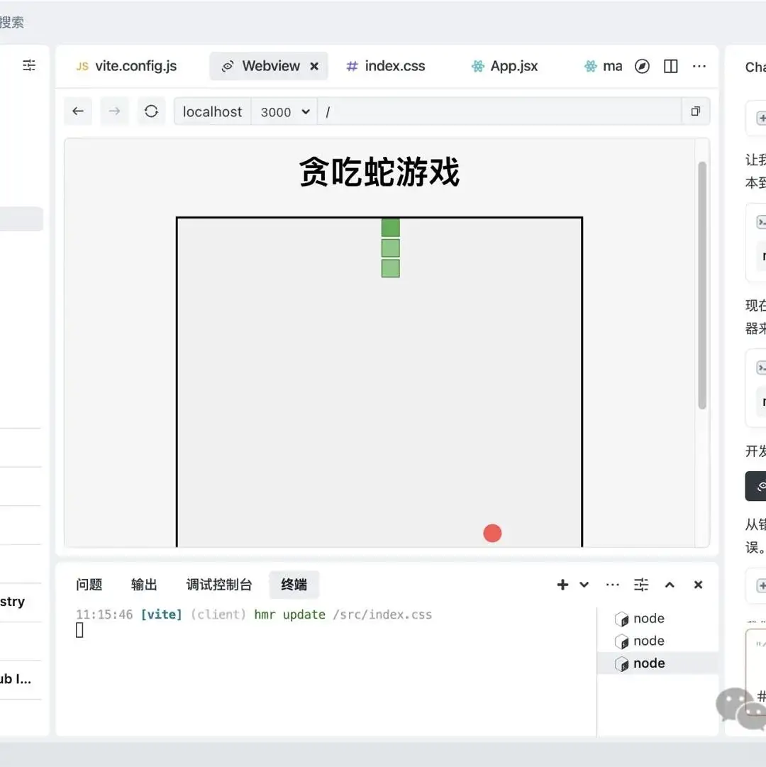Close the Webview tab

click(x=314, y=65)
